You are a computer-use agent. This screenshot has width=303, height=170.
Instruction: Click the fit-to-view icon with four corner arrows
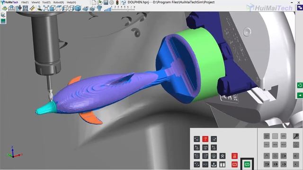click(x=46, y=8)
